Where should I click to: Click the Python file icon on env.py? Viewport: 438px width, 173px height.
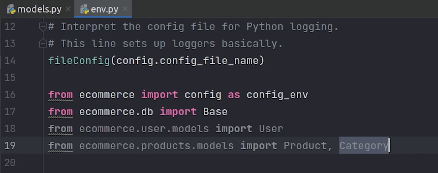pos(84,9)
